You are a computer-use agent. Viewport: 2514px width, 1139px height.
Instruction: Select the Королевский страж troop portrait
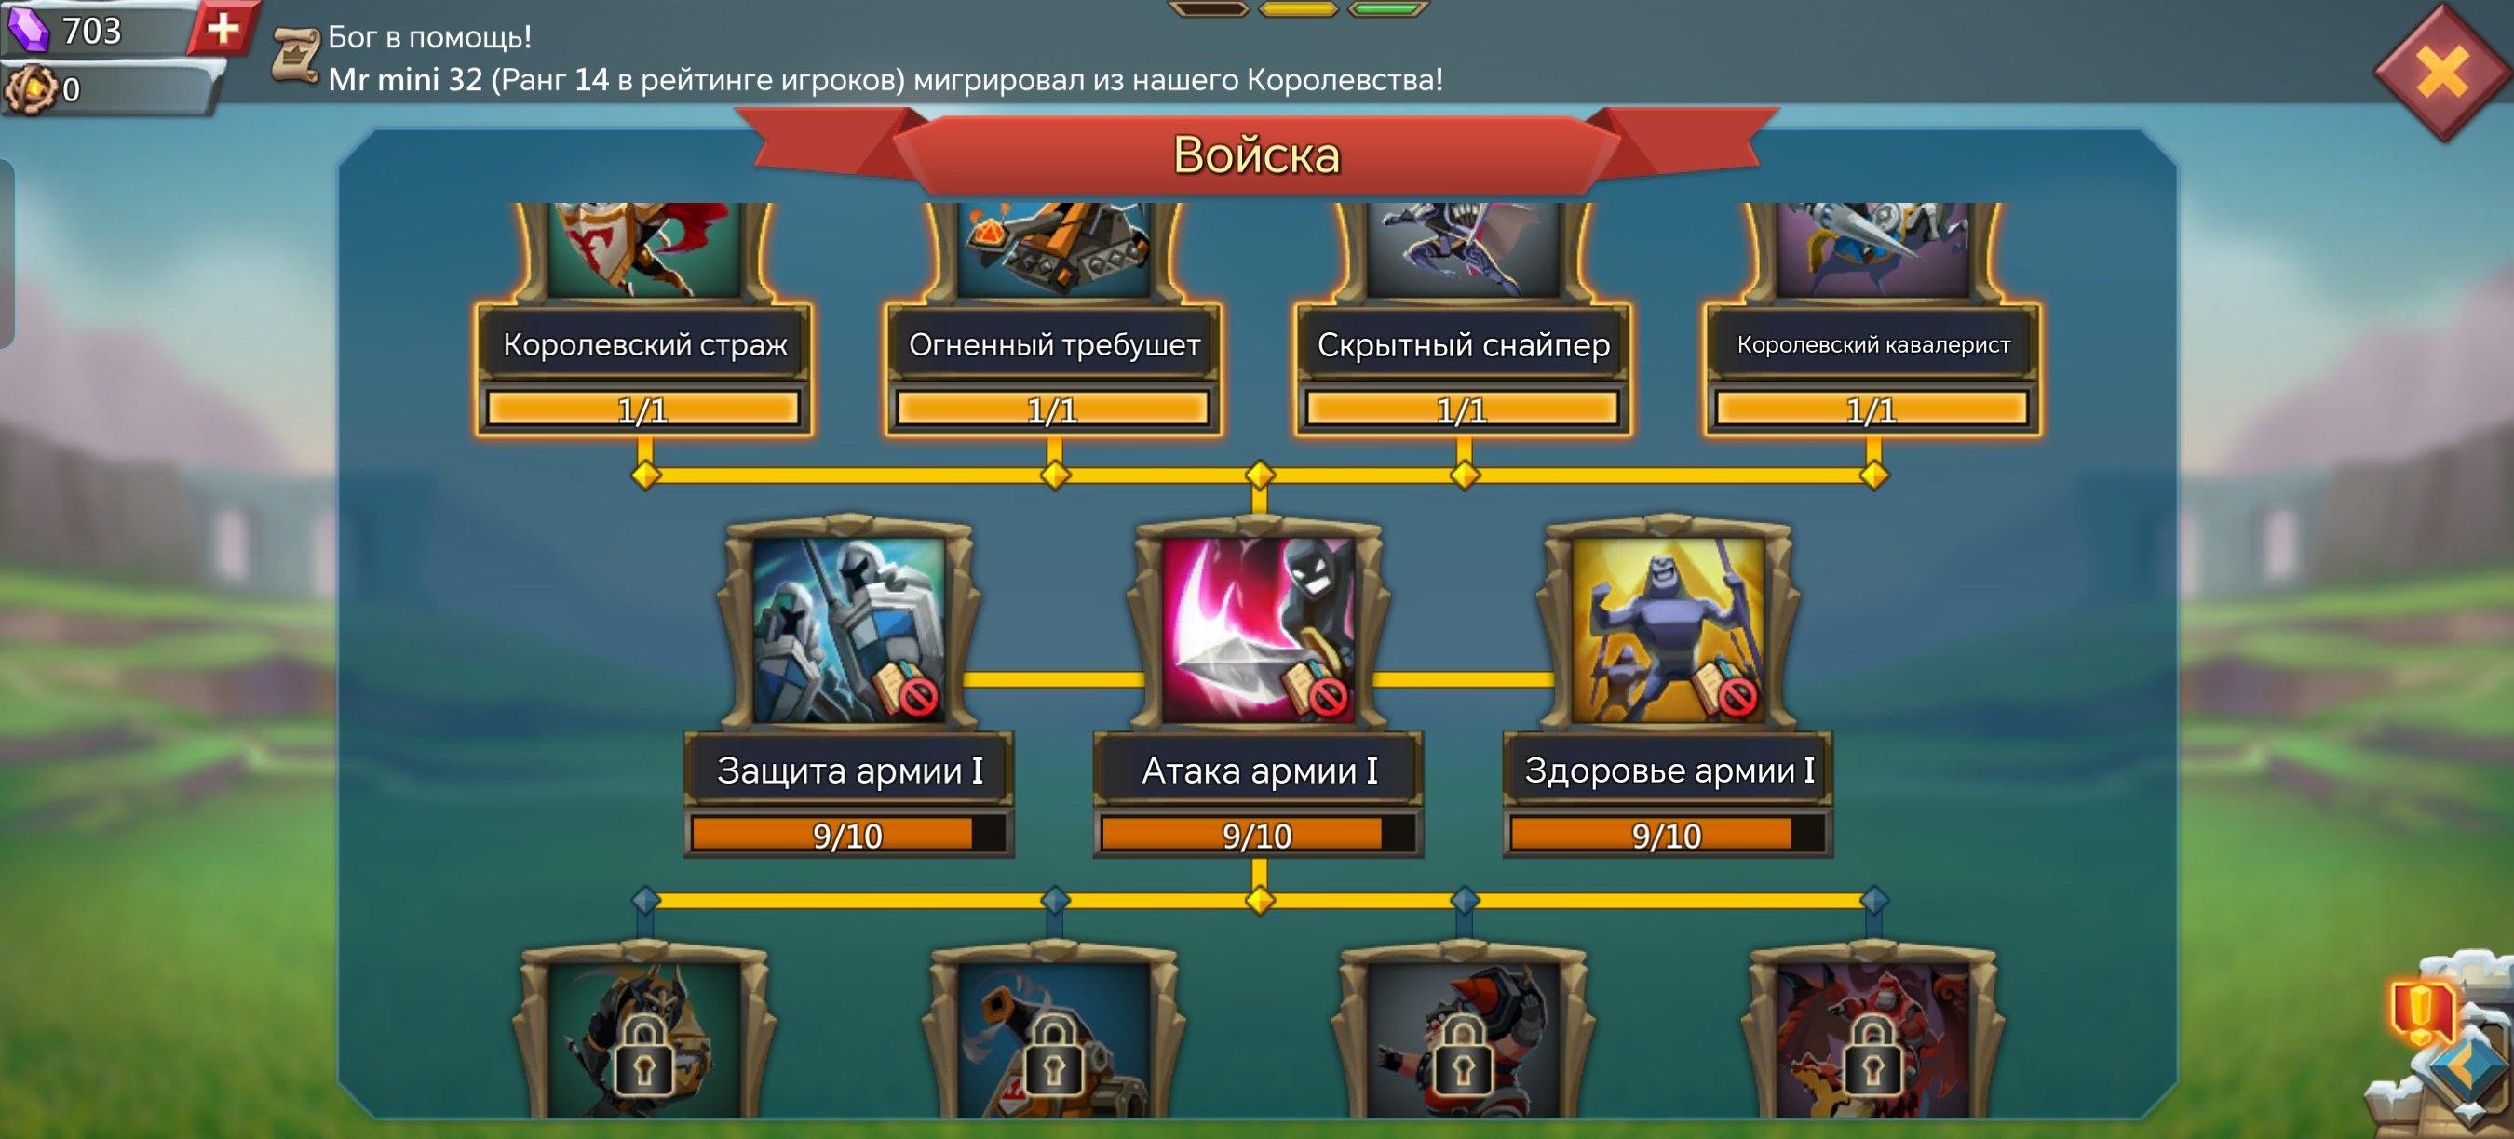(x=644, y=248)
